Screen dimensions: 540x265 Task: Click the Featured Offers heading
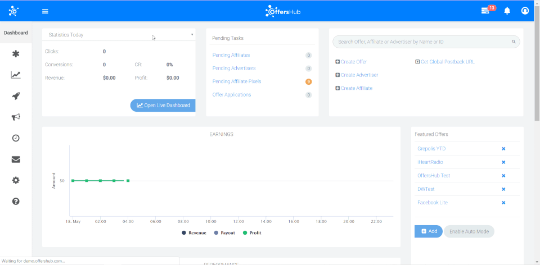(431, 134)
